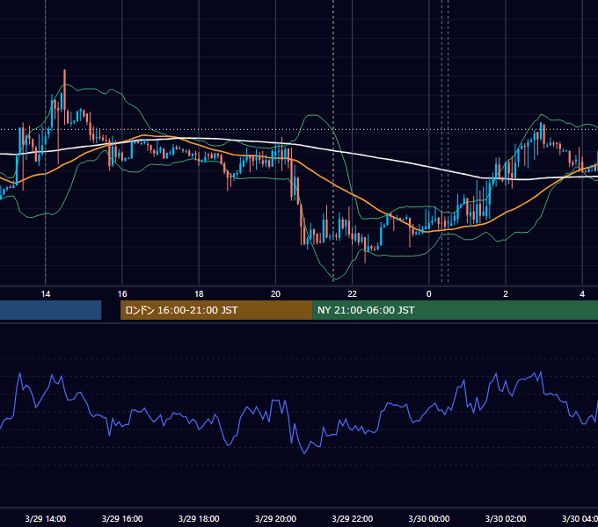Click the 3/30 00:00 date label
598x527 pixels.
428,518
